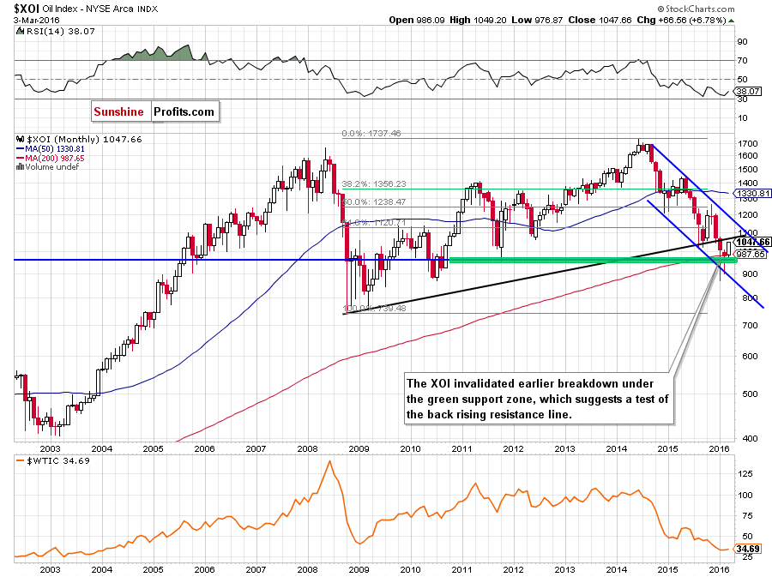Click the date 3-Mar-2016
Image resolution: width=772 pixels, height=577 pixels.
tap(36, 21)
